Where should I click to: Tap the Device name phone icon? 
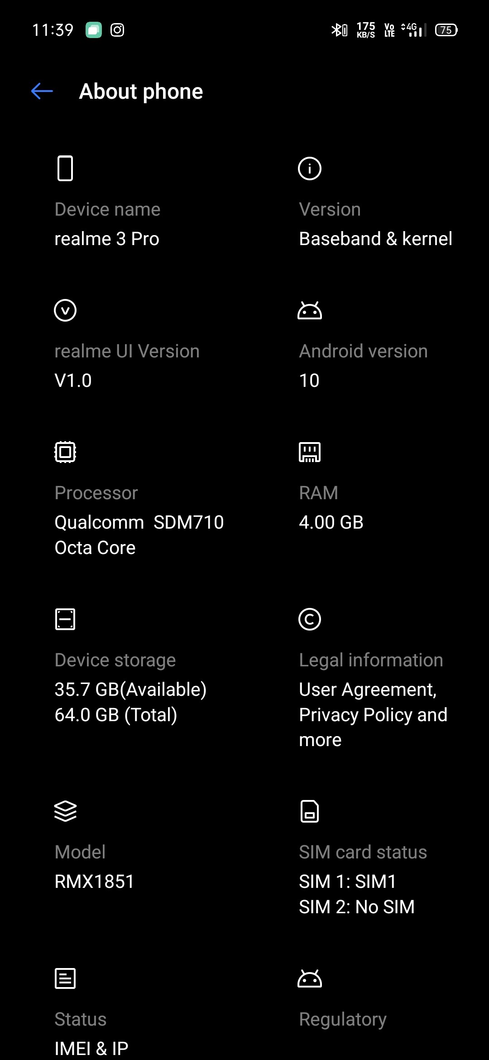(x=65, y=168)
